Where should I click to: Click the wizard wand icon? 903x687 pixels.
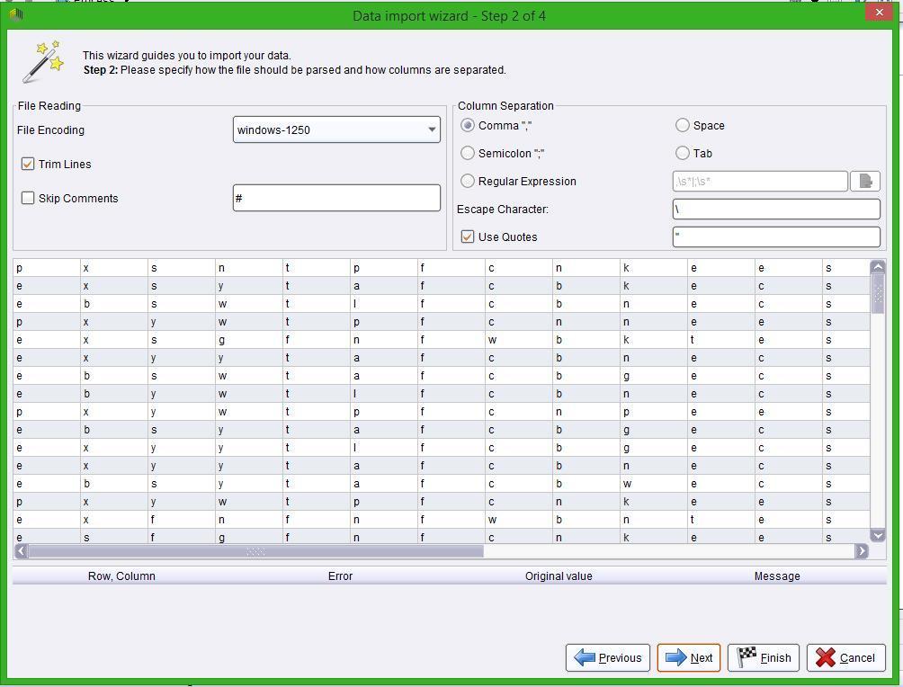pyautogui.click(x=42, y=62)
